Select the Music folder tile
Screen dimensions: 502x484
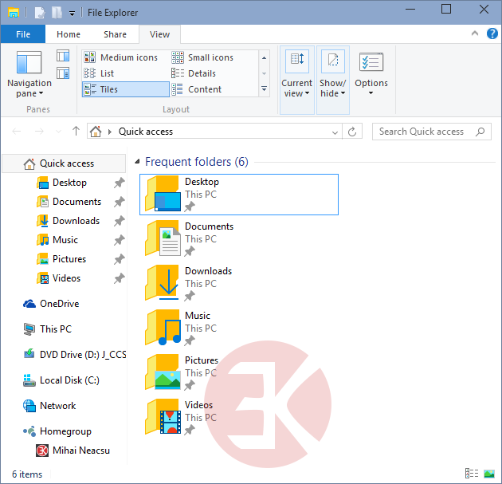click(239, 329)
